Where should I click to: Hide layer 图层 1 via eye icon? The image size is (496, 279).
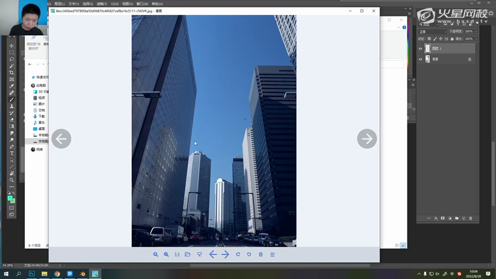[x=420, y=49]
